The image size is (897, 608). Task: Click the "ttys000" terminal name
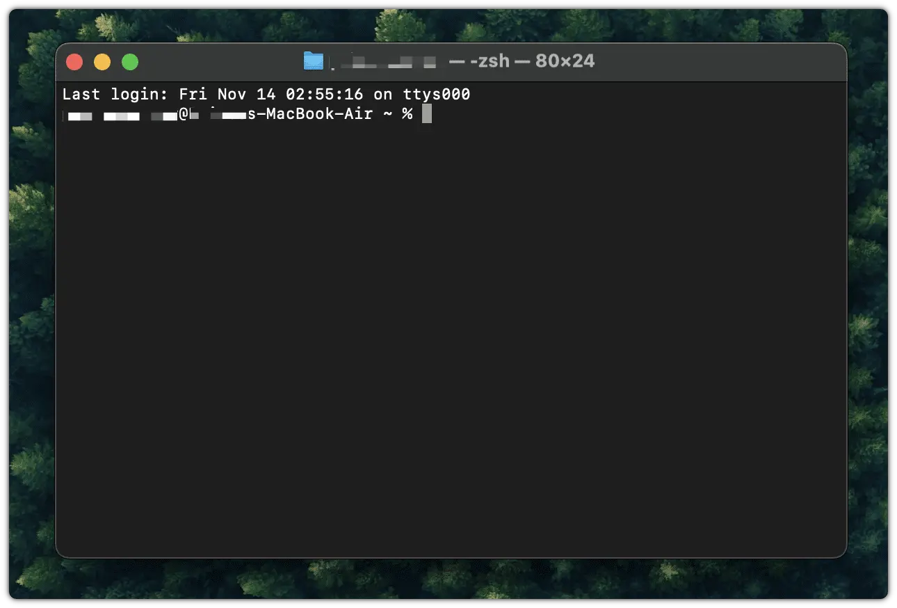coord(437,95)
